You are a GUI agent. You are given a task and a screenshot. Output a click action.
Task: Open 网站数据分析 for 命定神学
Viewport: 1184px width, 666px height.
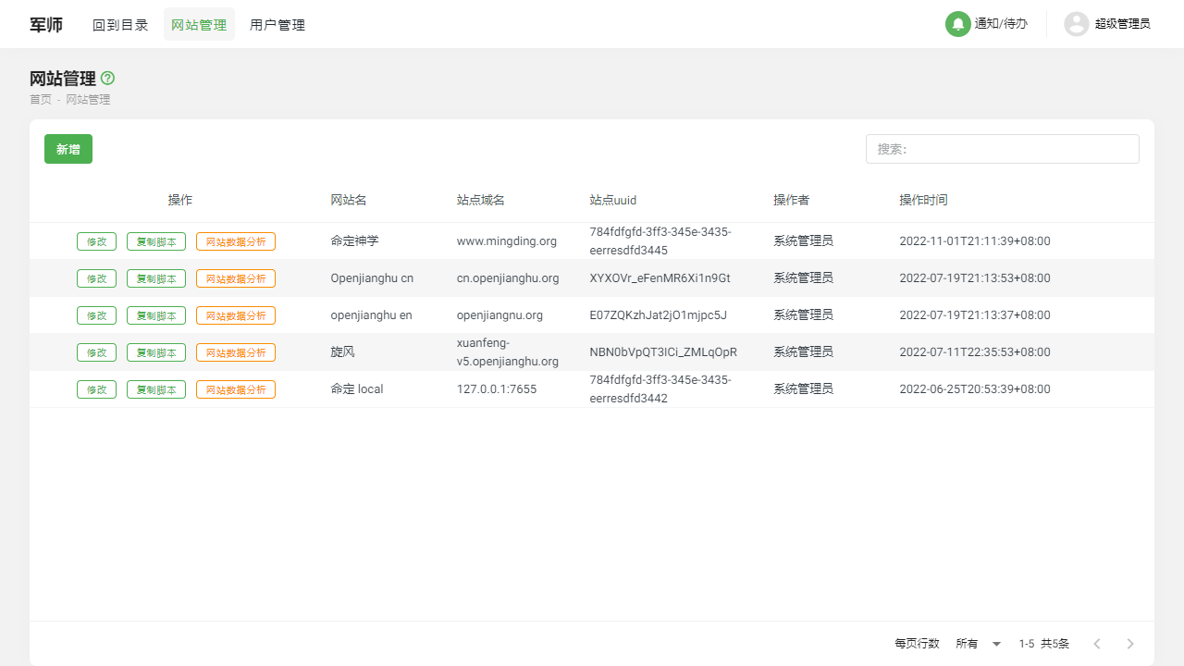[x=236, y=240]
